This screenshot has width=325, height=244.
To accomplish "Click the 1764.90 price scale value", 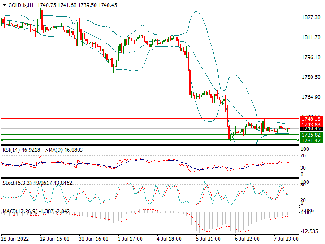I will (311, 97).
